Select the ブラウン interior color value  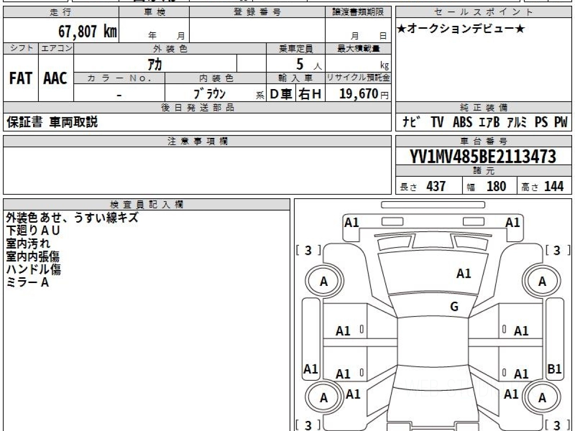click(210, 93)
